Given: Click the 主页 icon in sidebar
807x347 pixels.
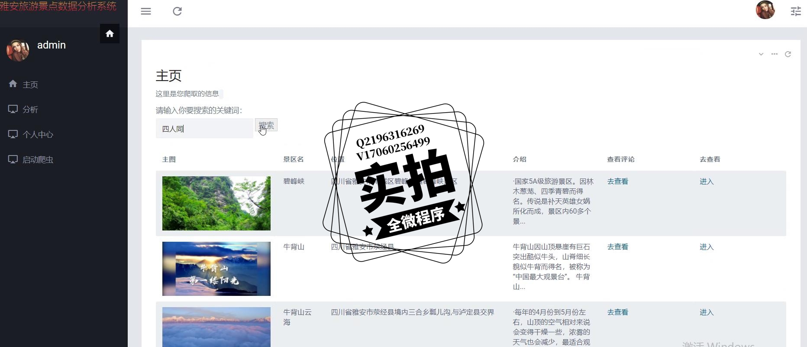Looking at the screenshot, I should pos(13,84).
